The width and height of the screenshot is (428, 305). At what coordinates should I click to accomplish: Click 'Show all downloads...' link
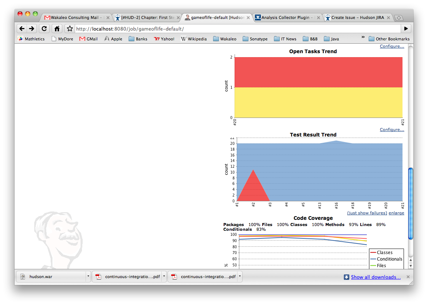[x=376, y=277]
